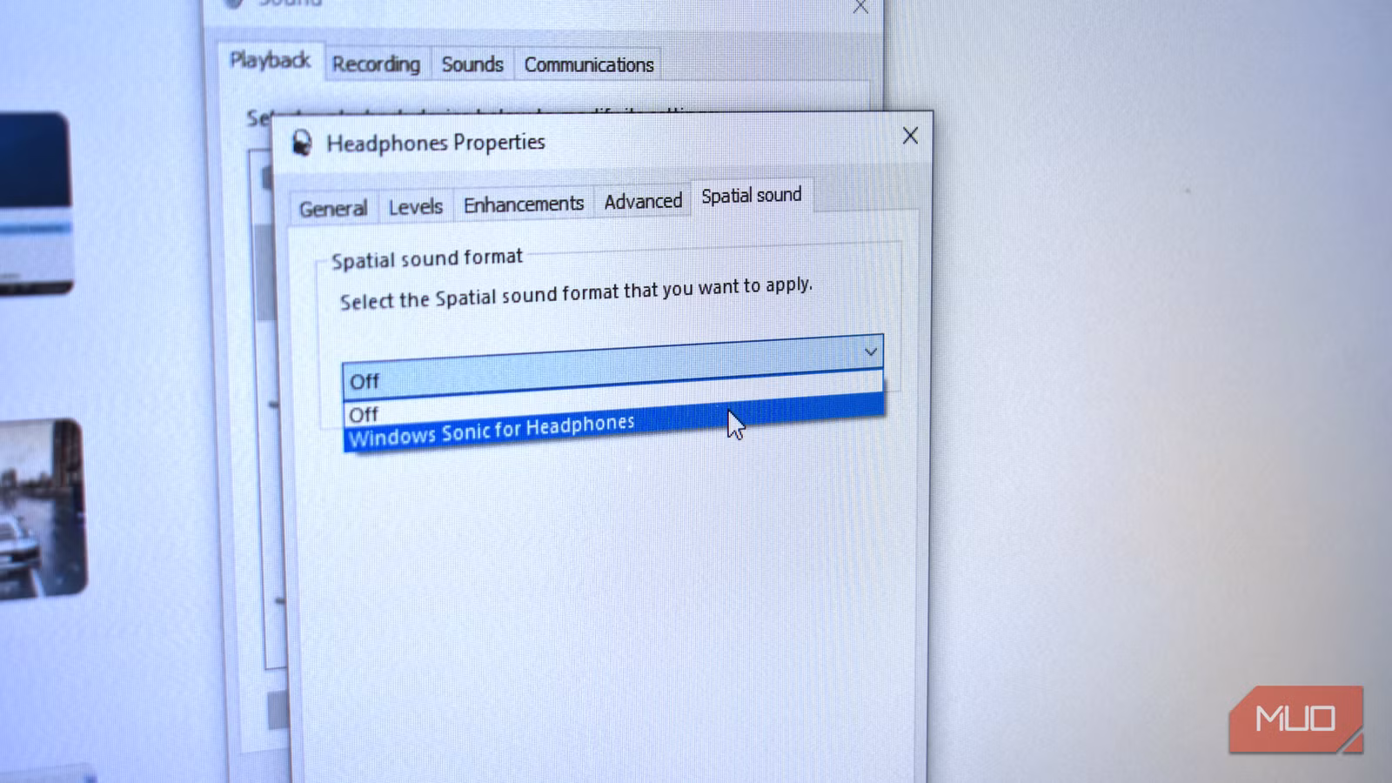This screenshot has height=783, width=1392.
Task: Click the 'Spatial sound format' group label
Action: (x=427, y=258)
